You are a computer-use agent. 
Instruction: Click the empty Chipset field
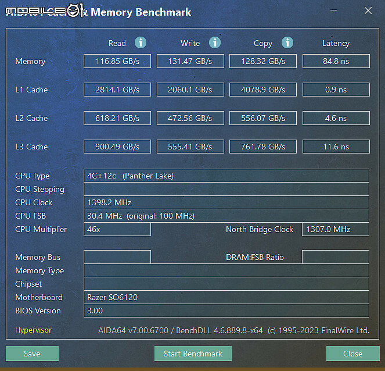pos(226,284)
